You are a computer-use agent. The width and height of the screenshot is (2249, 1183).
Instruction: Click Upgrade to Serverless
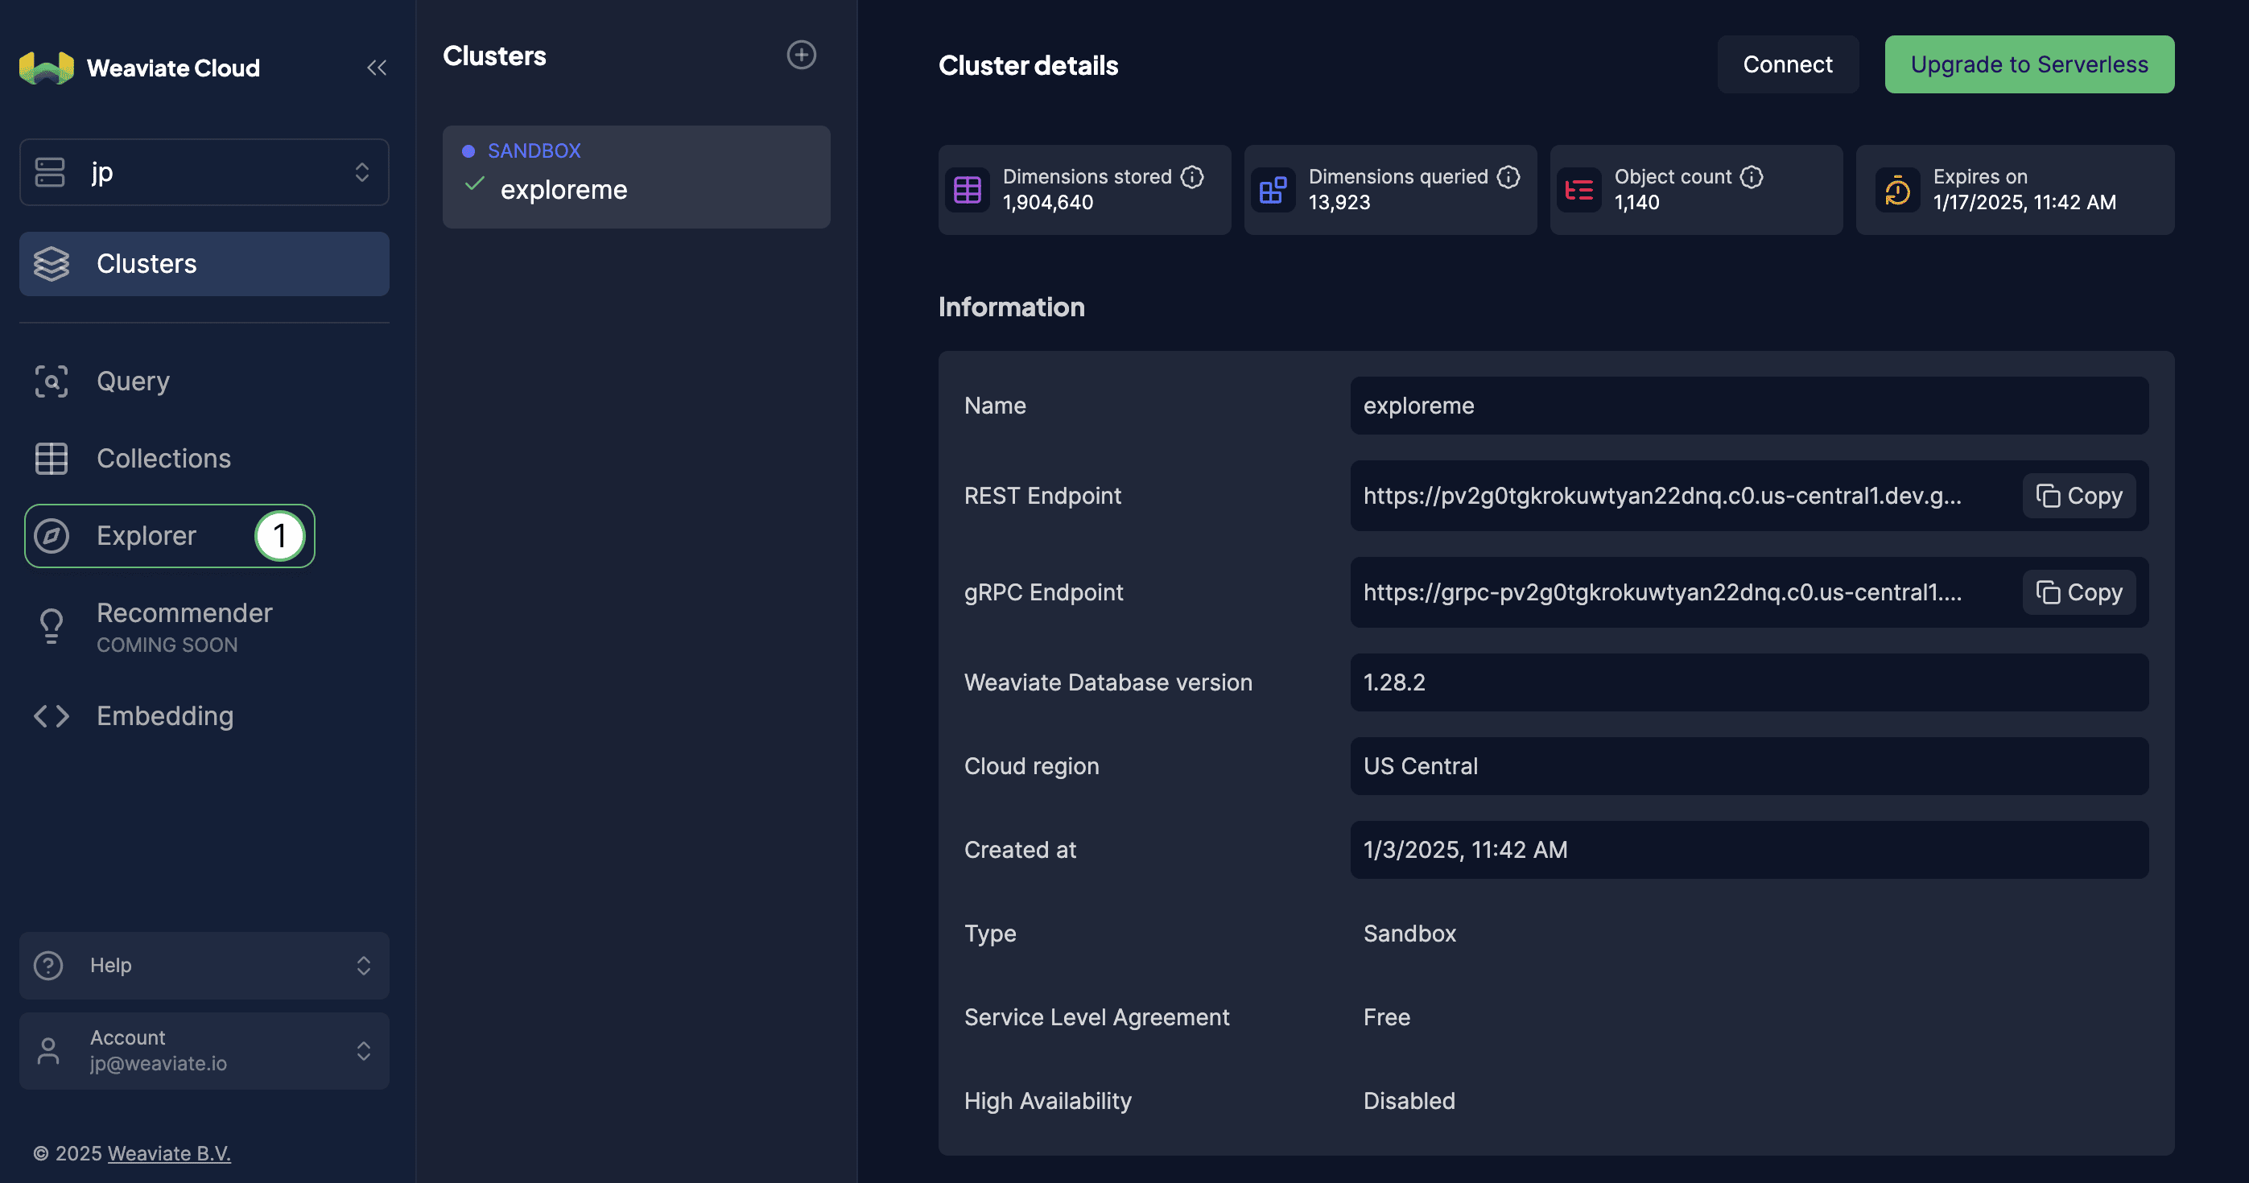click(x=2029, y=64)
